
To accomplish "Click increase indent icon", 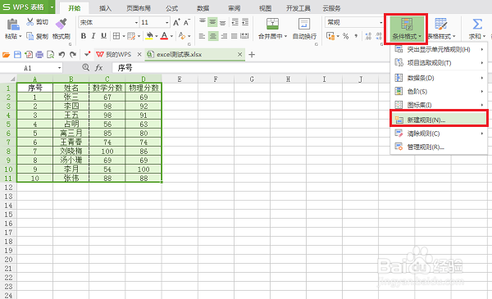I will coord(245,22).
